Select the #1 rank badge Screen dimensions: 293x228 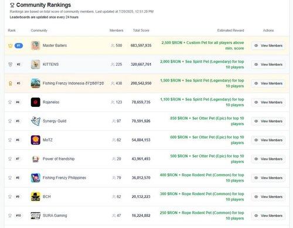click(19, 46)
